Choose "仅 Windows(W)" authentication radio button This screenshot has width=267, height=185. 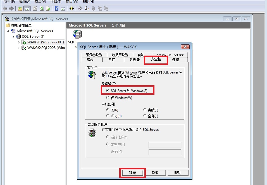tap(108, 98)
